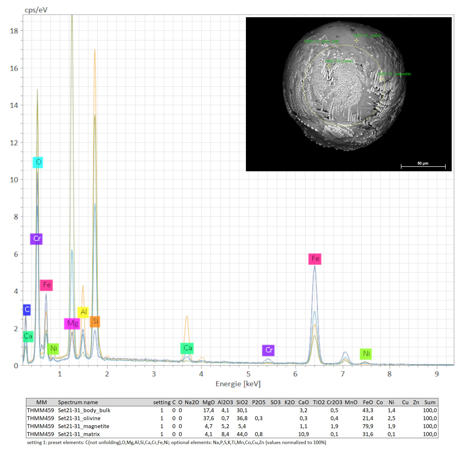Image resolution: width=462 pixels, height=453 pixels.
Task: Select the Set21-31_body_bulk table row name
Action: 84,410
